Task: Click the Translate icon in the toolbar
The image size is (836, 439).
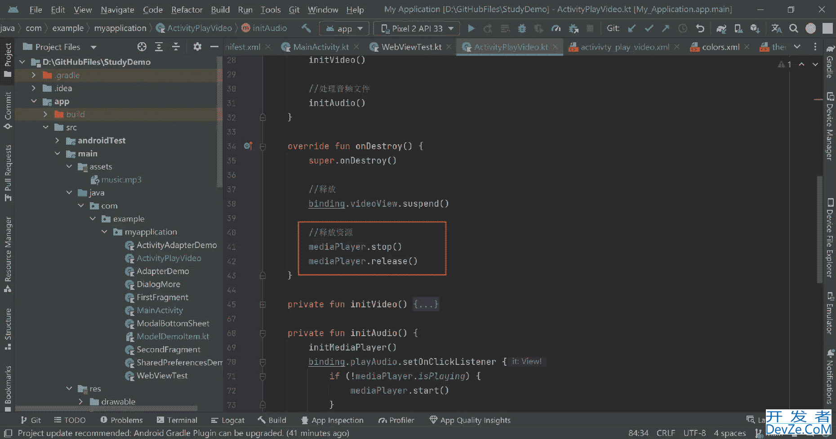Action: pos(776,28)
